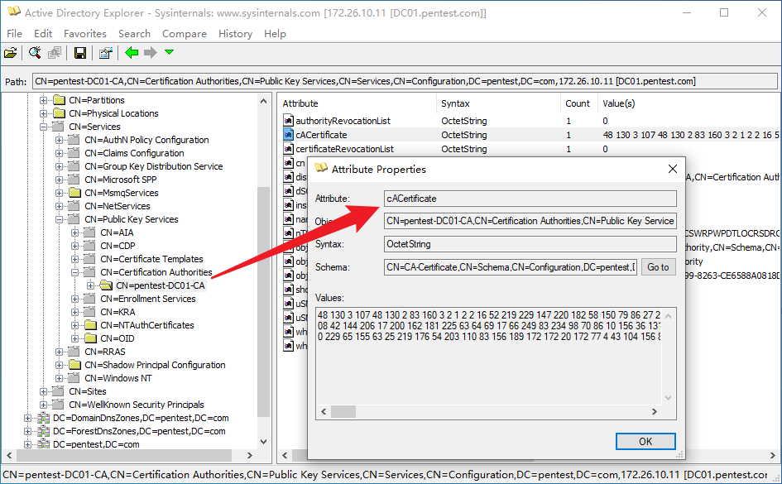Click the Attribute field showing cACertificate
This screenshot has height=484, width=782.
click(x=530, y=199)
